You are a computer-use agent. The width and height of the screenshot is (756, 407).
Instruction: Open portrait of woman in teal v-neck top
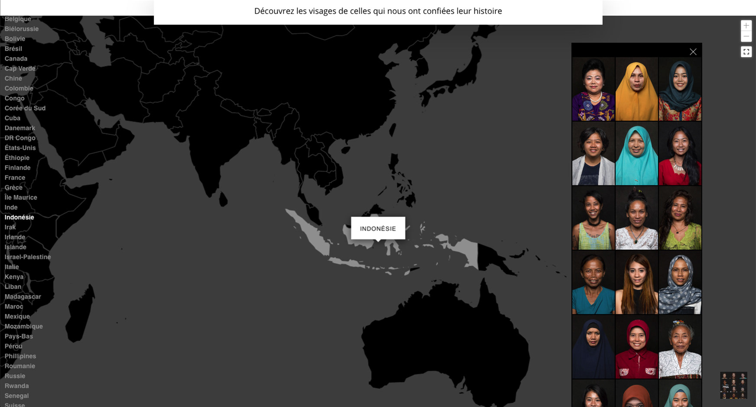[x=594, y=283]
